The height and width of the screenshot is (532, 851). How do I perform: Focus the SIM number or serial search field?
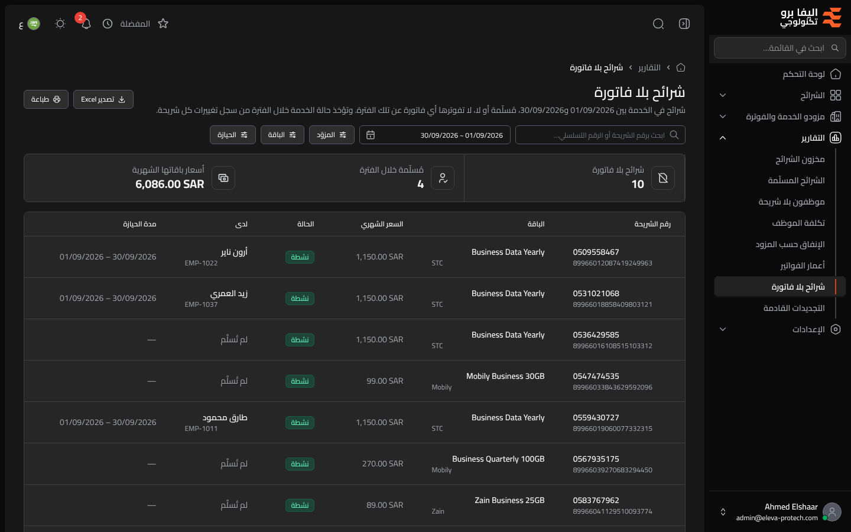[600, 135]
